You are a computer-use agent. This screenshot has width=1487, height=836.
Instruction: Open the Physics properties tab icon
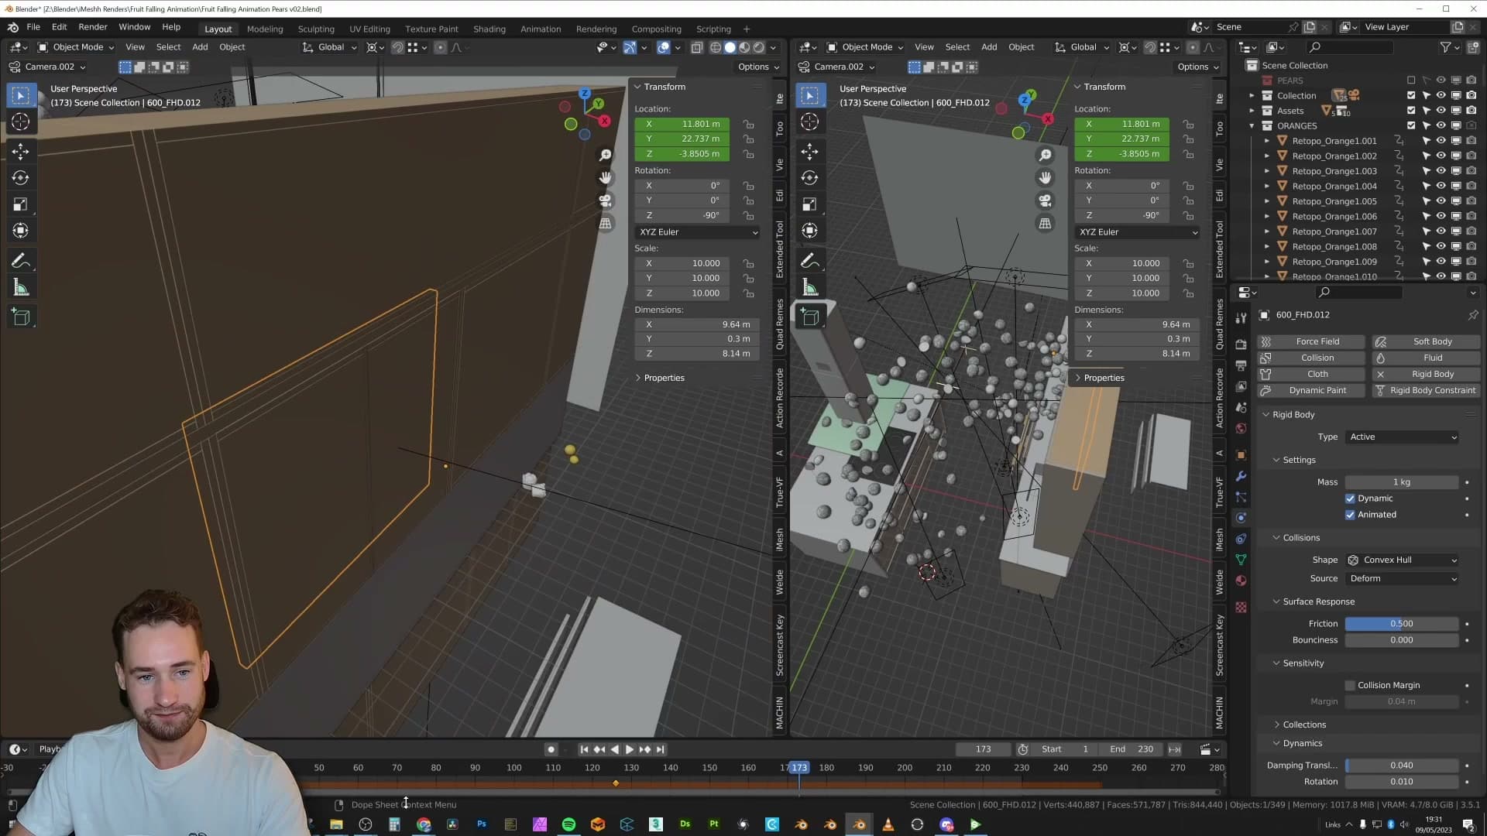(1241, 518)
